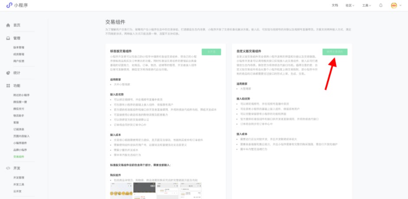Click the 购买组件 subheading

click(116, 175)
